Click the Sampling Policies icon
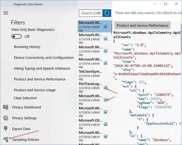The width and height of the screenshot is (182, 145). [x=5, y=140]
